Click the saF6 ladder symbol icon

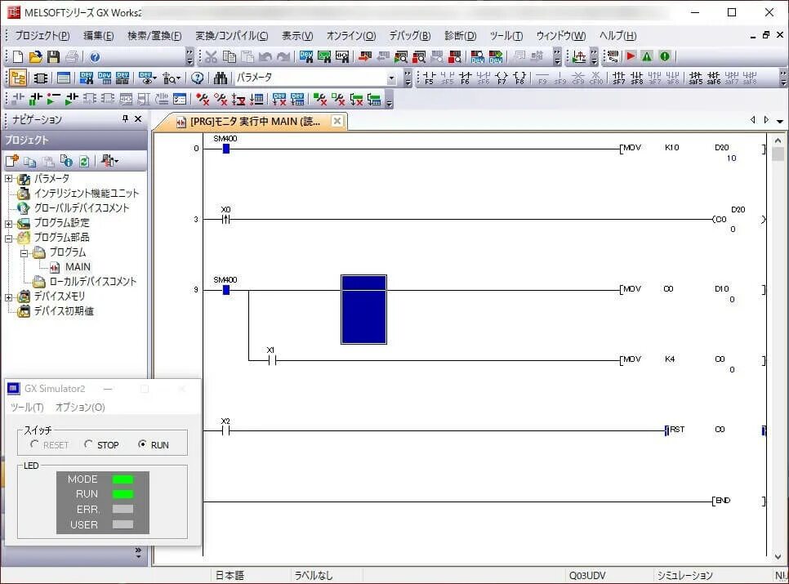click(714, 78)
